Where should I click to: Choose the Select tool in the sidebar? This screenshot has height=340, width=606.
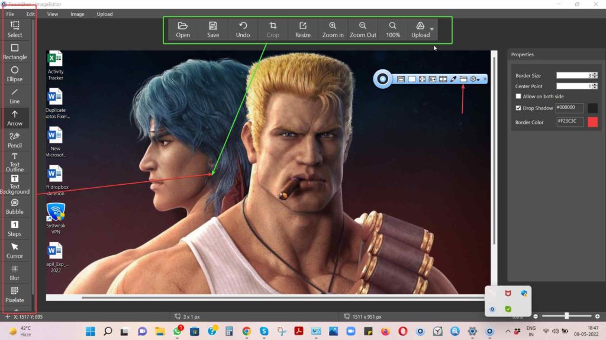point(15,30)
